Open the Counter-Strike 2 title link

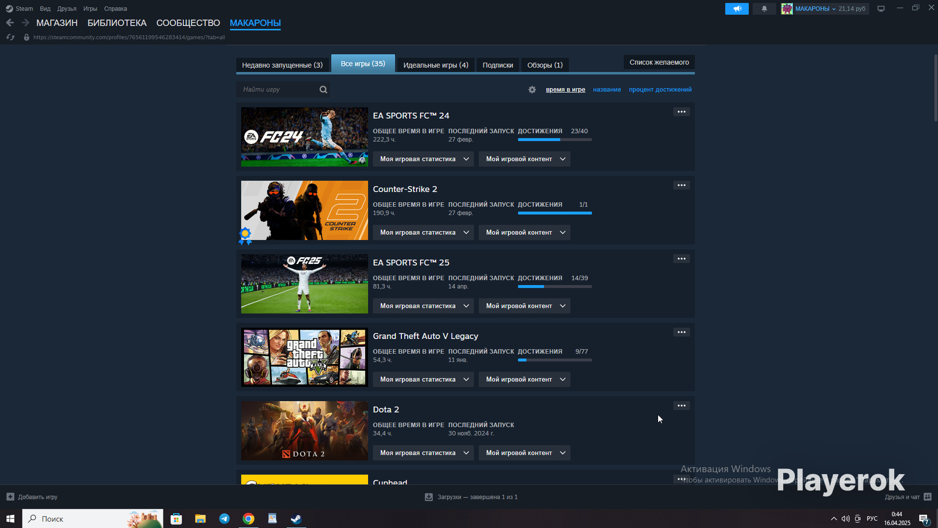pyautogui.click(x=405, y=189)
